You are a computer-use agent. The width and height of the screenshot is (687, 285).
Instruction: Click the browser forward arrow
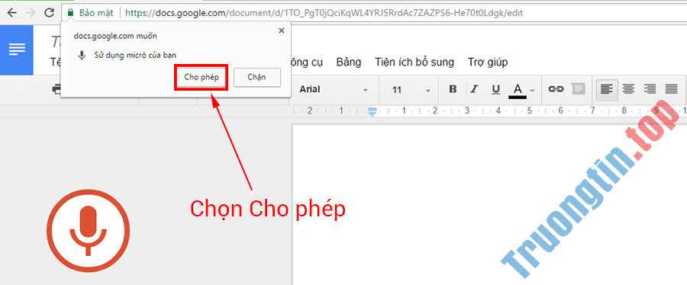pos(31,12)
